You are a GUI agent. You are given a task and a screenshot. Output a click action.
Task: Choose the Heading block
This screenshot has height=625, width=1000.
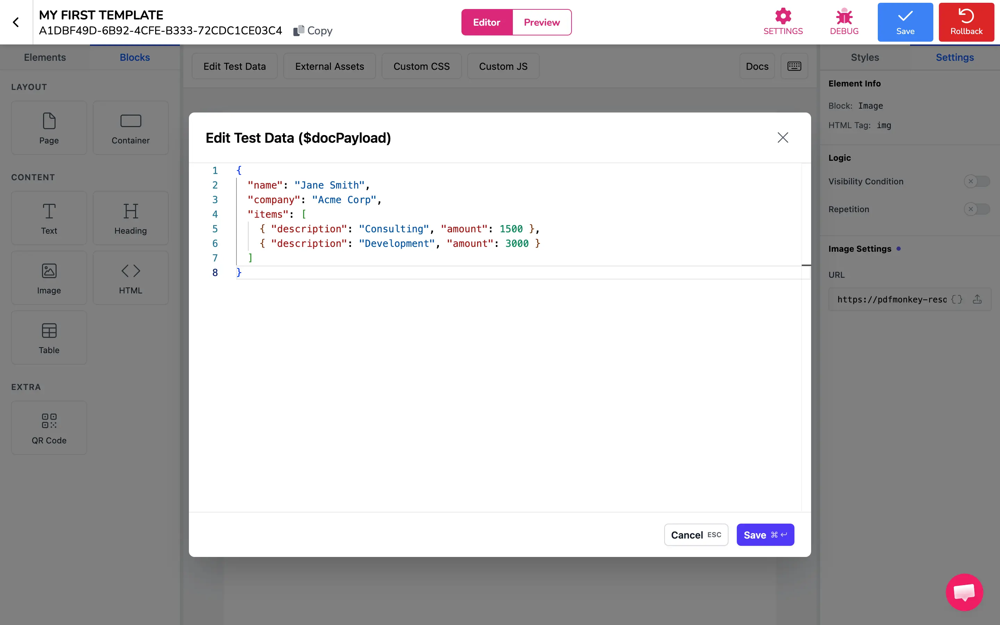click(x=130, y=218)
